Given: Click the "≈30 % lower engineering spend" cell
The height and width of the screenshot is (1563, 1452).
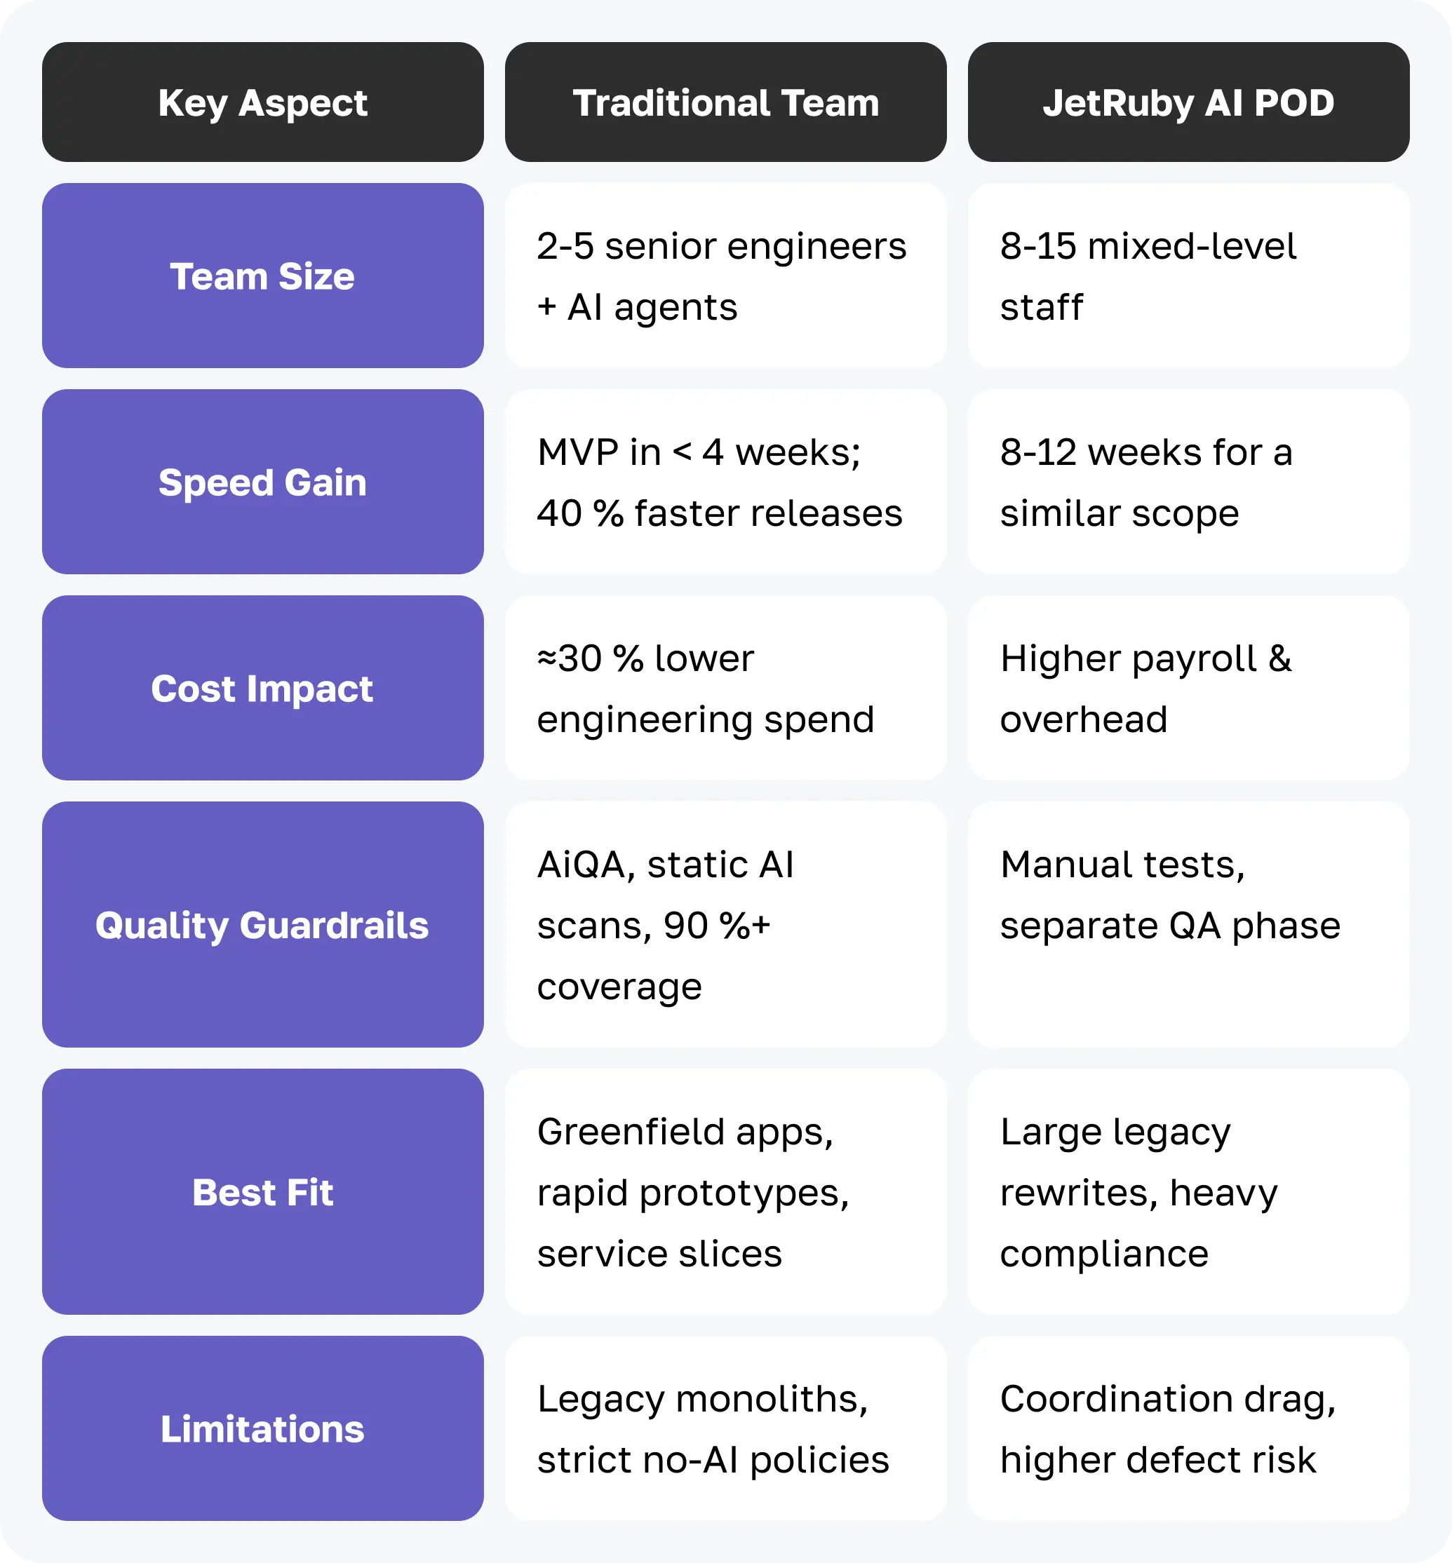Looking at the screenshot, I should 725,688.
